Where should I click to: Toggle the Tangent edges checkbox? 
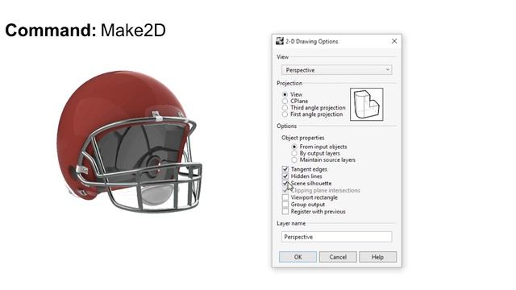(x=285, y=169)
